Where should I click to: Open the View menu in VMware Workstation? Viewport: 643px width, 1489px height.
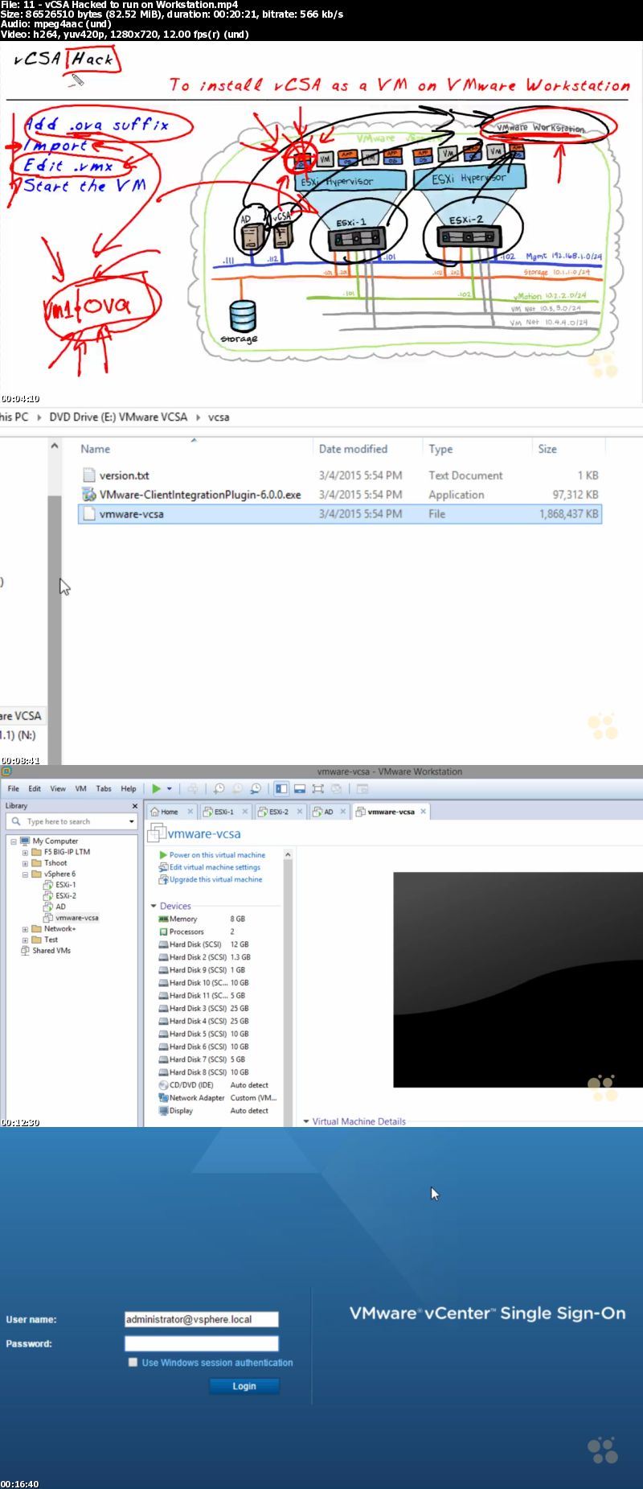tap(58, 788)
